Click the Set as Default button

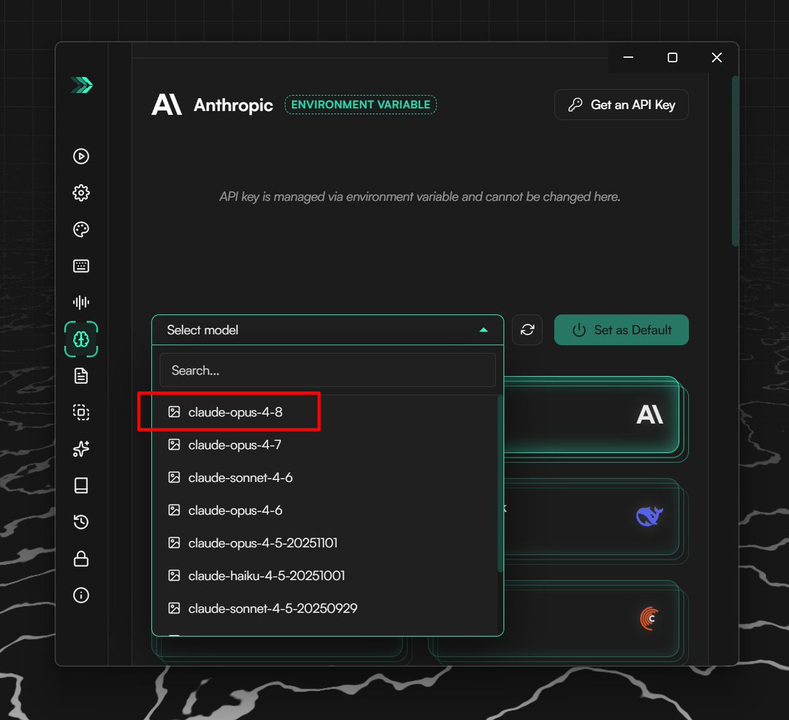click(621, 330)
